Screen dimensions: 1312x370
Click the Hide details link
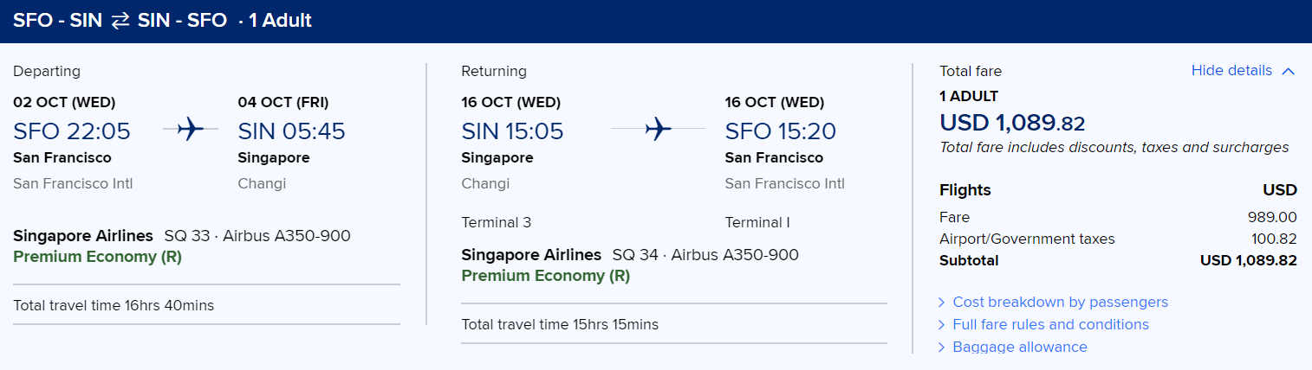point(1231,71)
